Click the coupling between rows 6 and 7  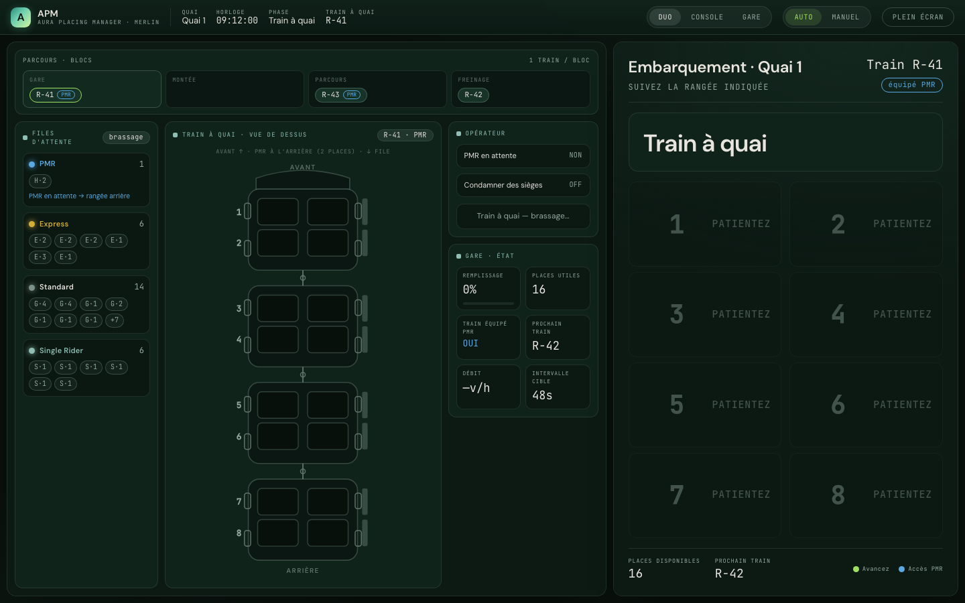303,472
